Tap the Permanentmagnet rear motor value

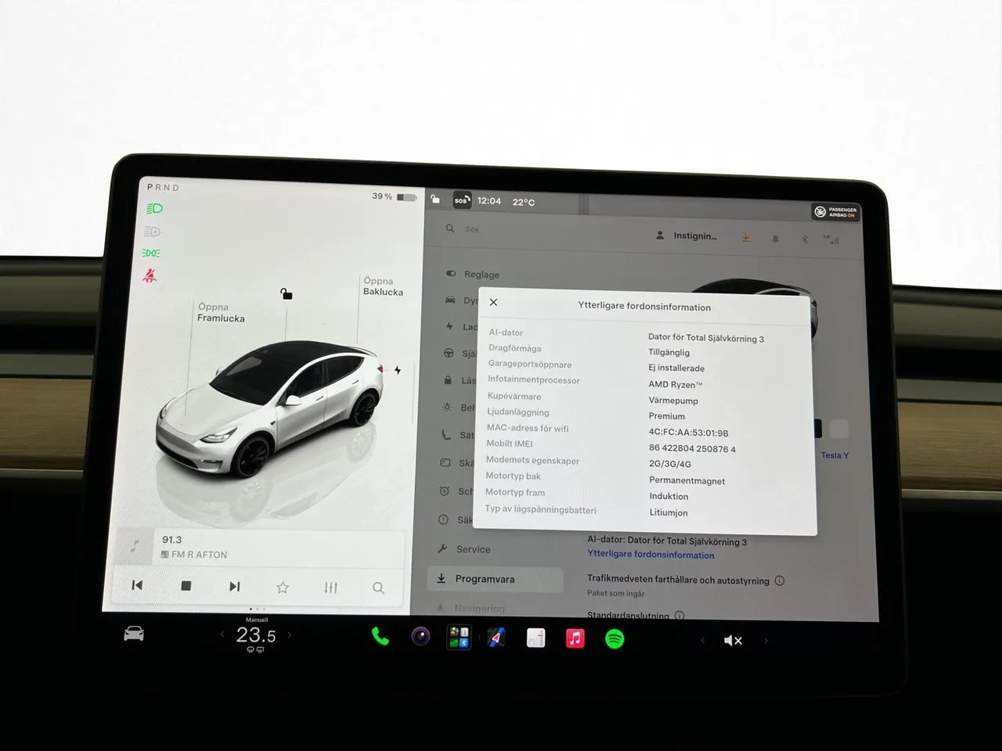687,481
